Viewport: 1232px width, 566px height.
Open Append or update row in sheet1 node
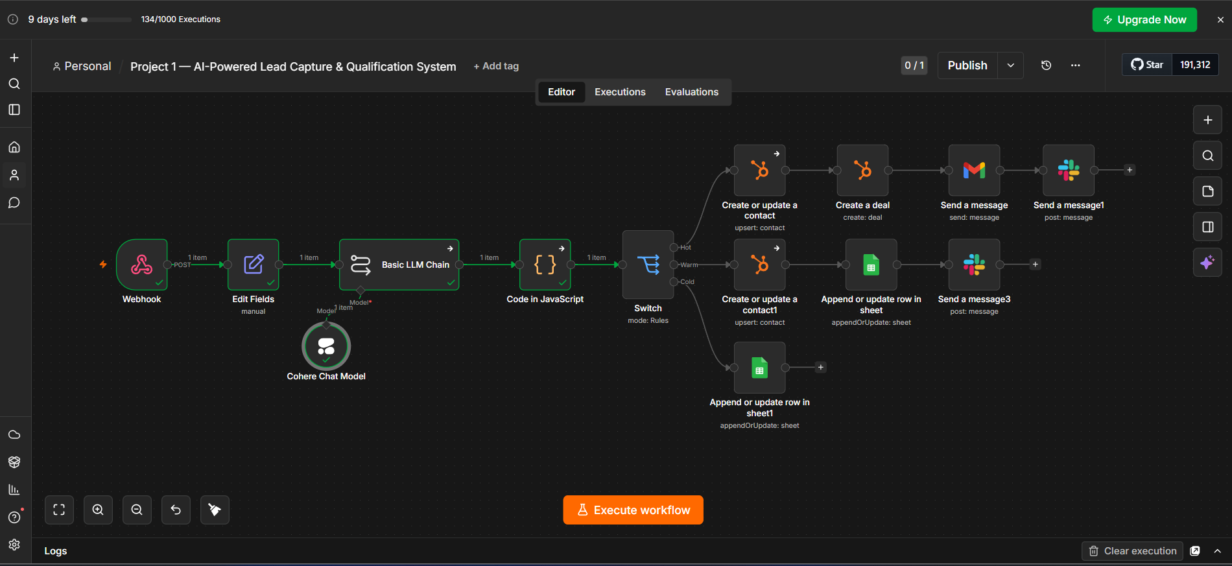point(760,368)
